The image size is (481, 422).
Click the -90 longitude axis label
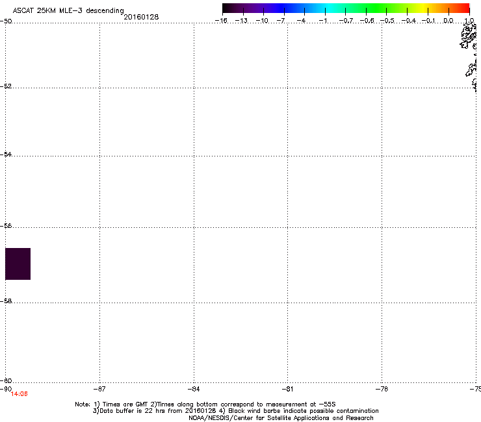6,389
